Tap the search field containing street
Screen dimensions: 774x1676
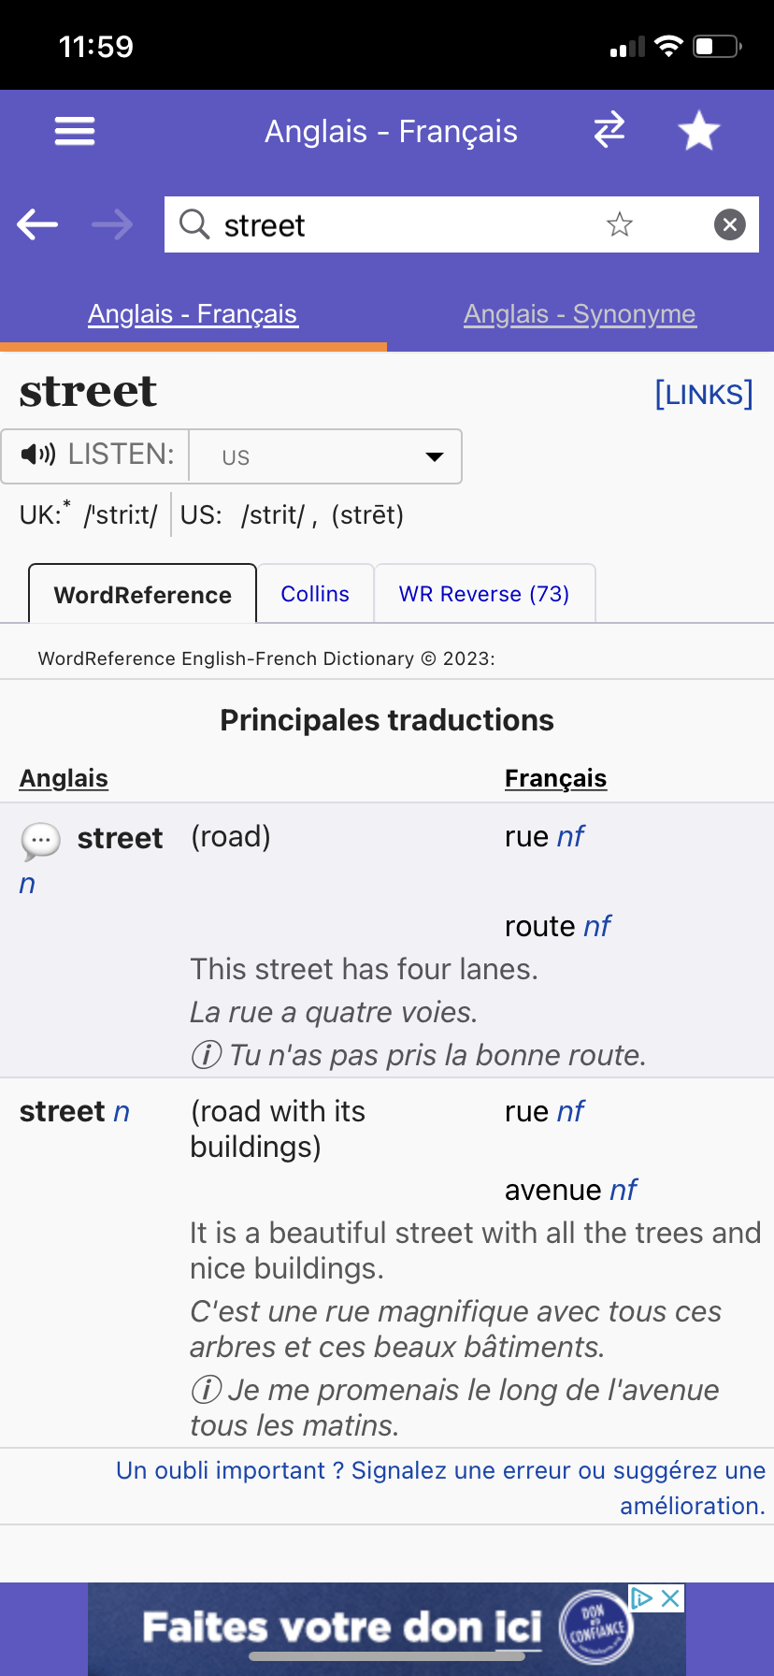click(462, 224)
